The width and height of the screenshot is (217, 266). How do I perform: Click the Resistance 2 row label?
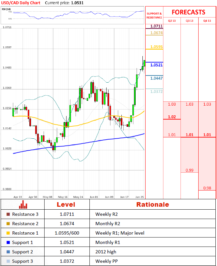[x=25, y=224]
